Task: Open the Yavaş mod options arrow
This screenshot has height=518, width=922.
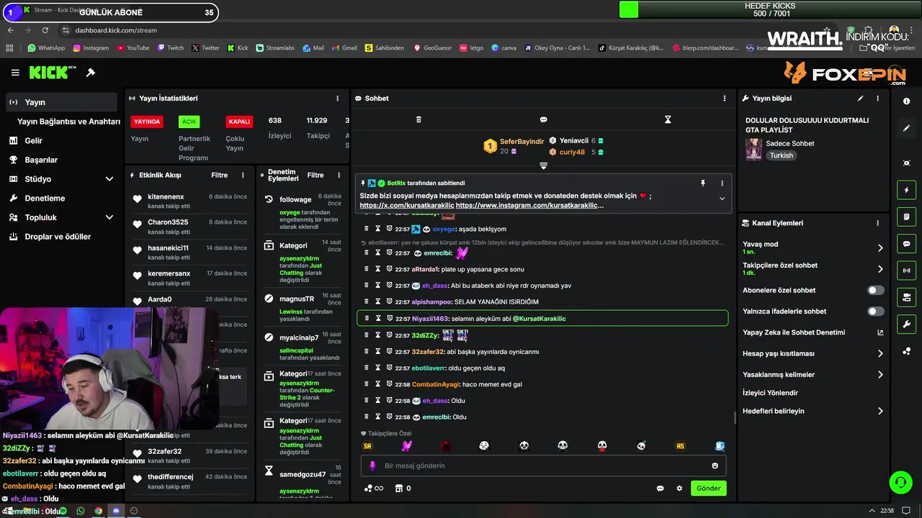Action: [x=880, y=248]
